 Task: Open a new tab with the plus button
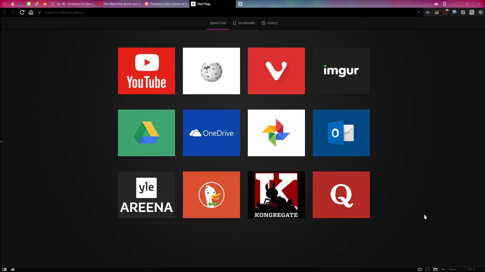tap(240, 4)
